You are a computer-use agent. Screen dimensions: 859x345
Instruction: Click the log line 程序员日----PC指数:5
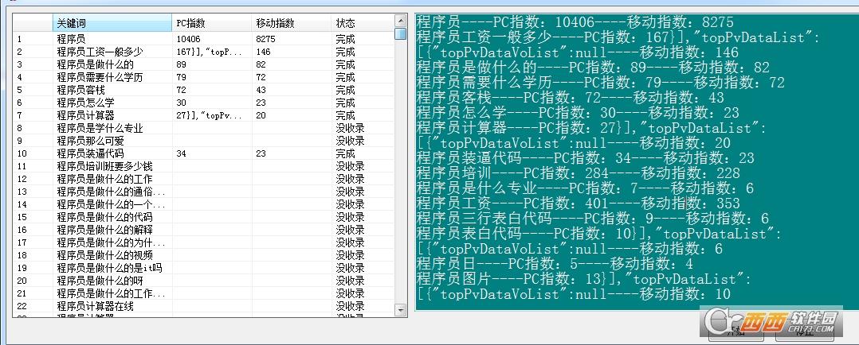555,264
